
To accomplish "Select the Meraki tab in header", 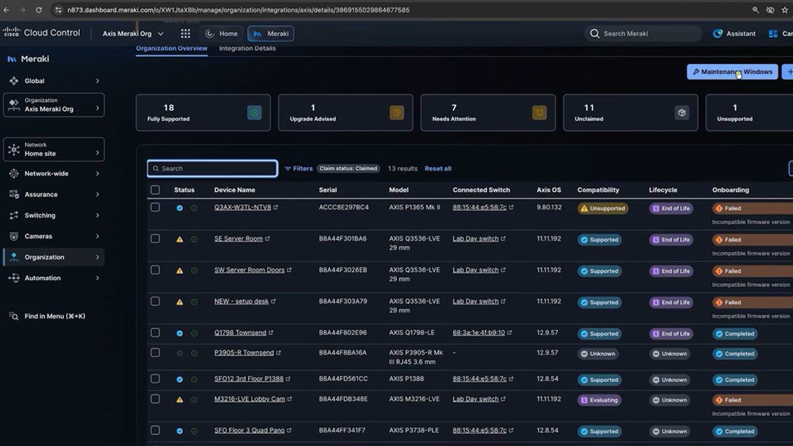I will pos(271,33).
